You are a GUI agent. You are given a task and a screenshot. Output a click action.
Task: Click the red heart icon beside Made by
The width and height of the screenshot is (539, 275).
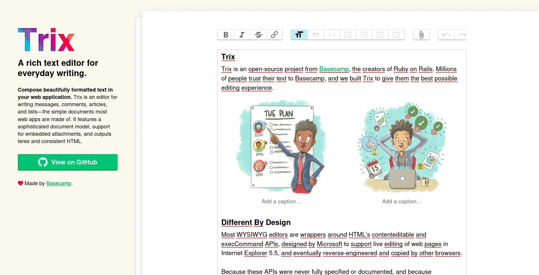click(20, 183)
